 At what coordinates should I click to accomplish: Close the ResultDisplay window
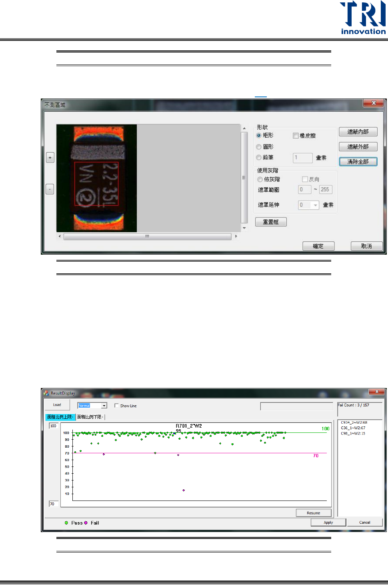pyautogui.click(x=377, y=392)
